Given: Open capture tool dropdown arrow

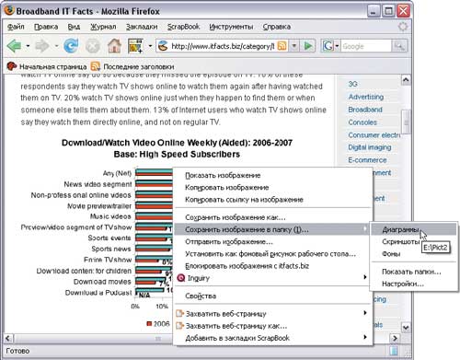Looking at the screenshot, I should point(150,46).
